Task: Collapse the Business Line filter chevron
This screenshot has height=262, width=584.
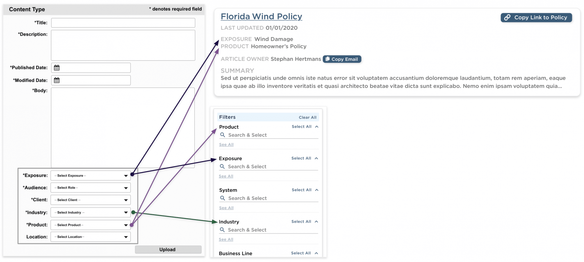Action: pos(317,253)
